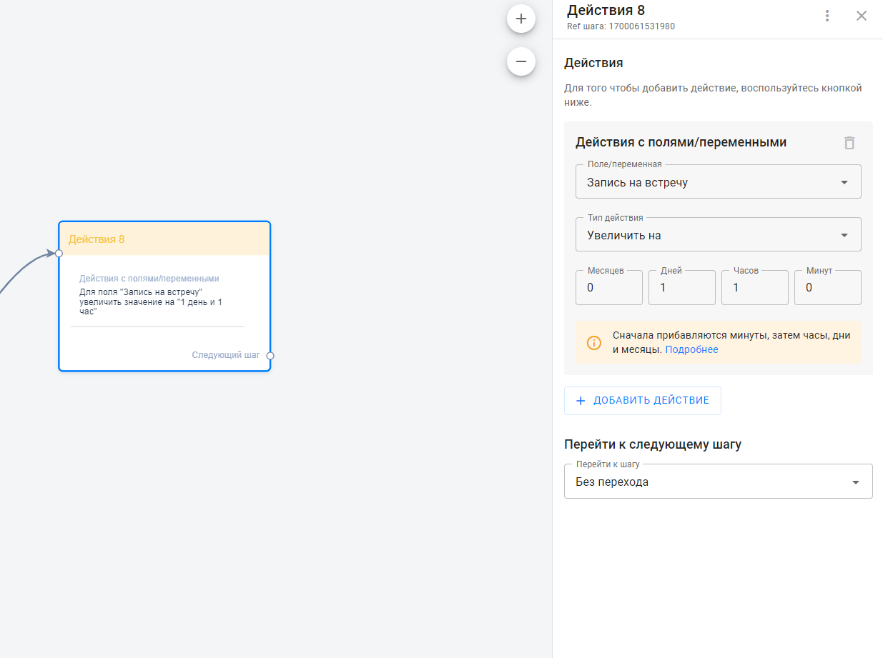
Task: Open the Поле/переменная dropdown
Action: coord(718,182)
